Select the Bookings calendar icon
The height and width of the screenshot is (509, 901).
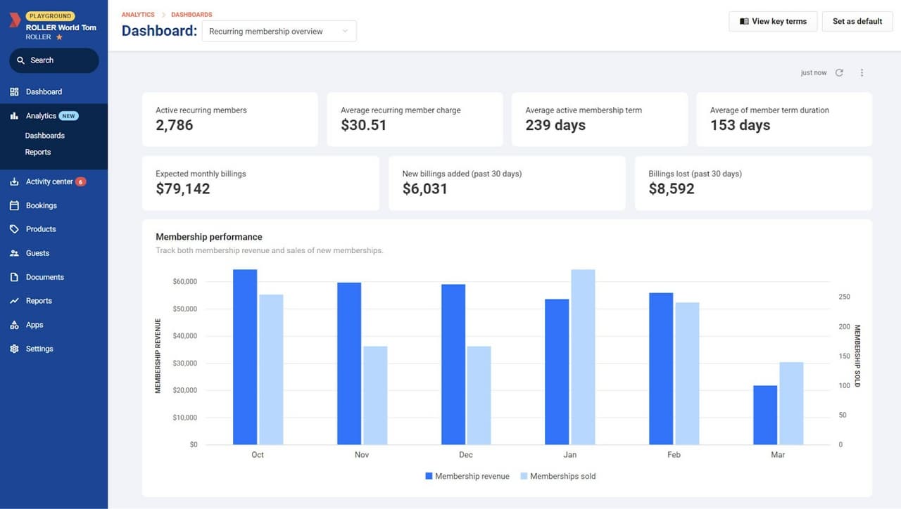[15, 205]
